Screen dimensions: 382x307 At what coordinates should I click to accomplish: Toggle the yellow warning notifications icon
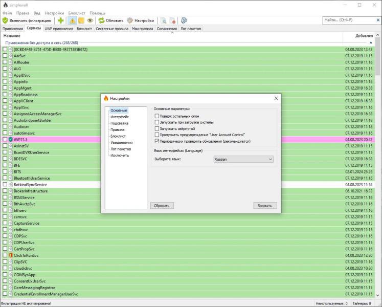point(73,21)
